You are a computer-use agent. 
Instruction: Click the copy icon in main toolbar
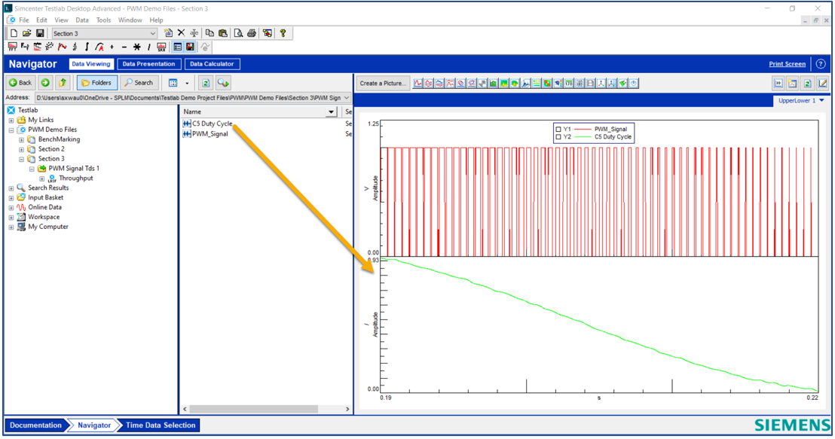tap(210, 33)
